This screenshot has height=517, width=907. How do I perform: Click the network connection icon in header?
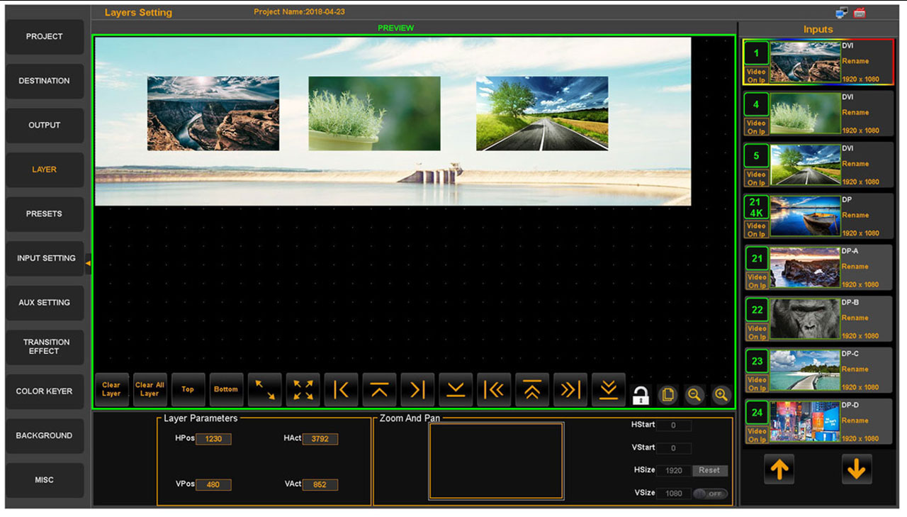point(841,13)
